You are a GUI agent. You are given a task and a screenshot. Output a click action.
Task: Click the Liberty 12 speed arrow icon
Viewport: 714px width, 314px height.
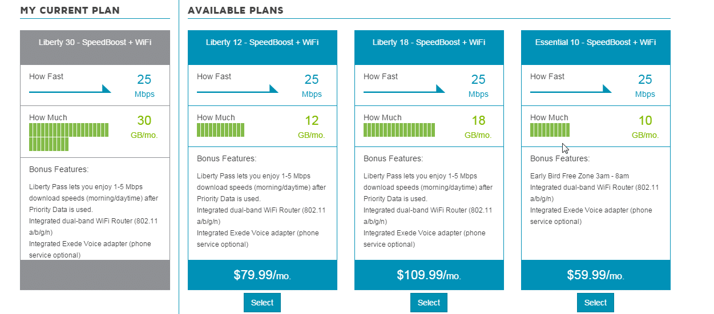coord(237,89)
